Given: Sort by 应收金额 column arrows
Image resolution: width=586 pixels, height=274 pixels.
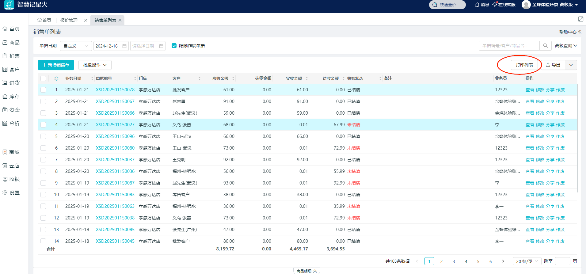Looking at the screenshot, I should tap(233, 78).
